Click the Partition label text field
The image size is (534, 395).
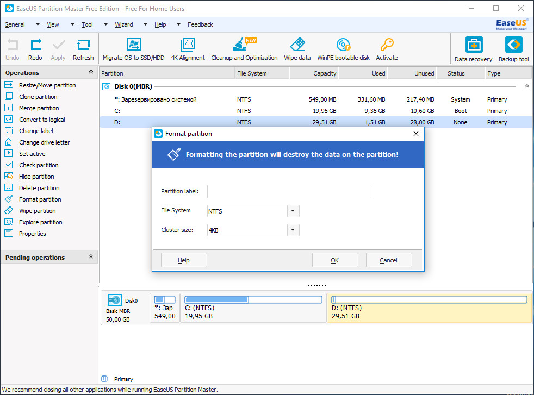(288, 192)
